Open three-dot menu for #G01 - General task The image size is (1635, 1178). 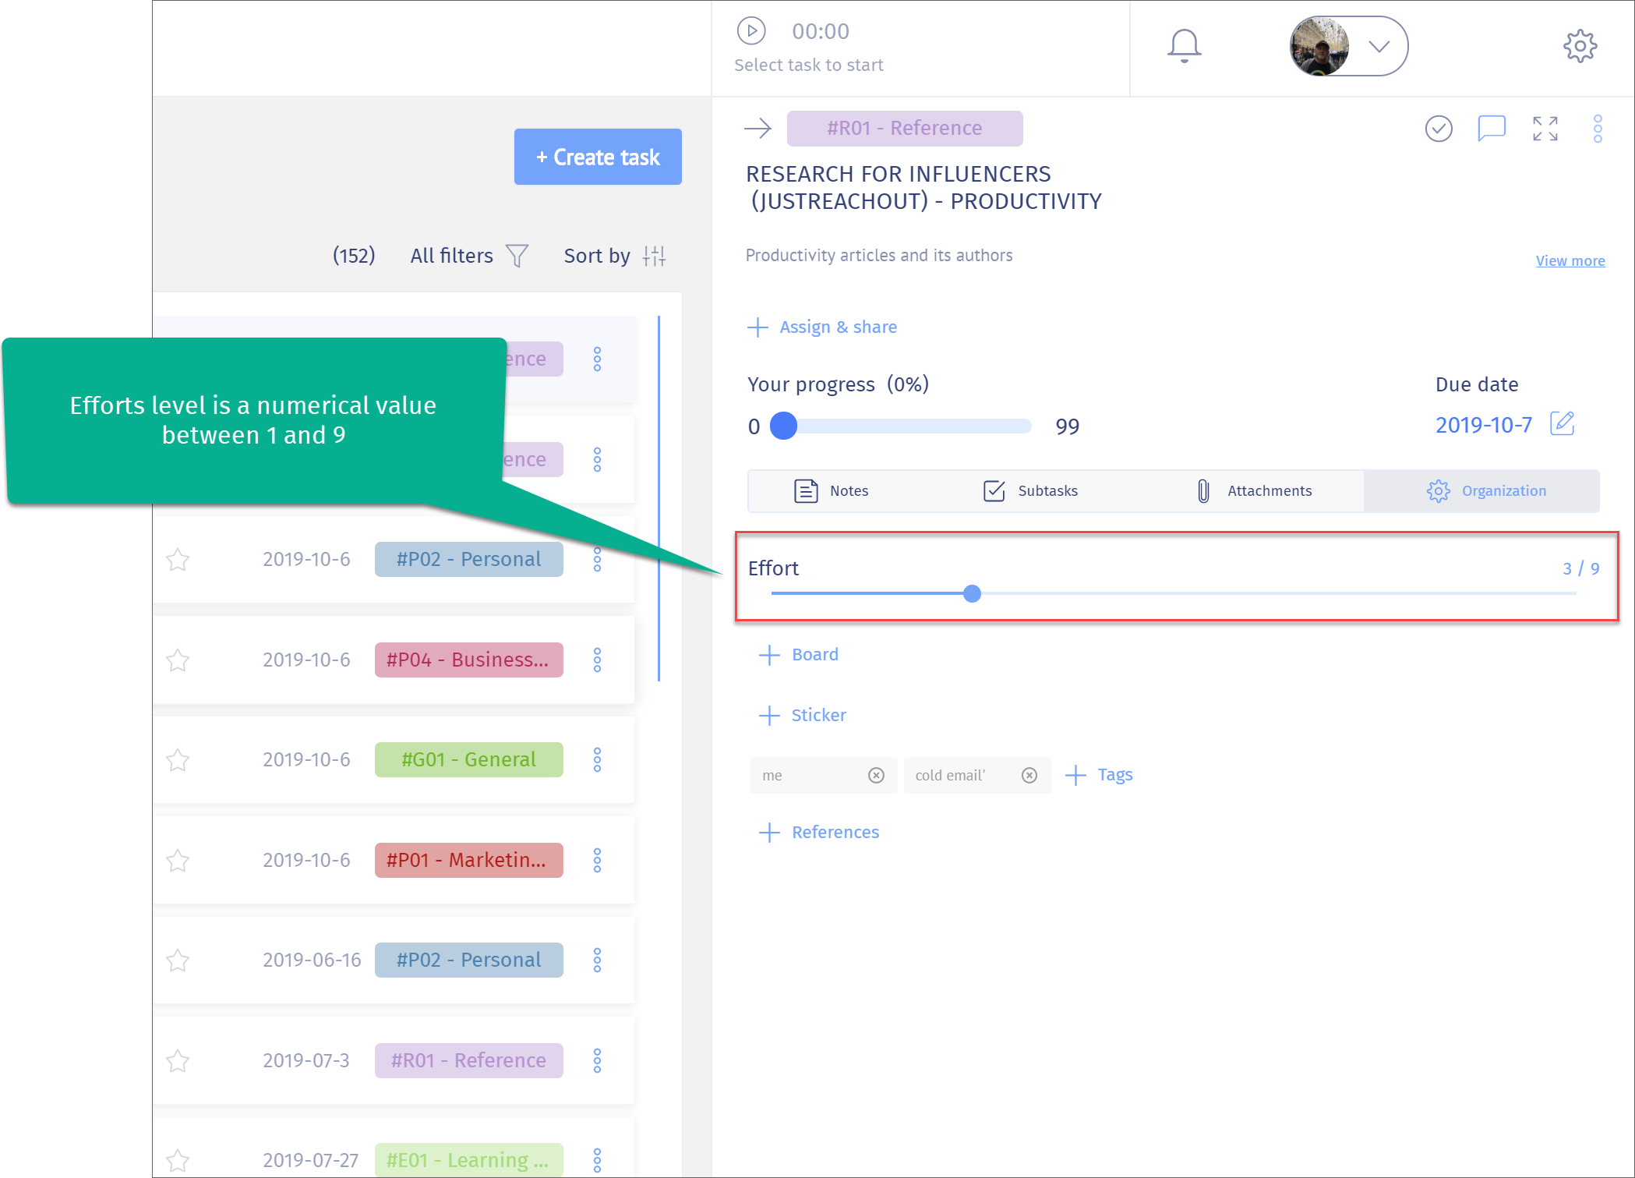(597, 759)
